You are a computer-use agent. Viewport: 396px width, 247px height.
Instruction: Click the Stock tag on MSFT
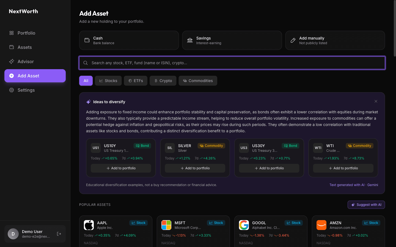tap(216, 223)
